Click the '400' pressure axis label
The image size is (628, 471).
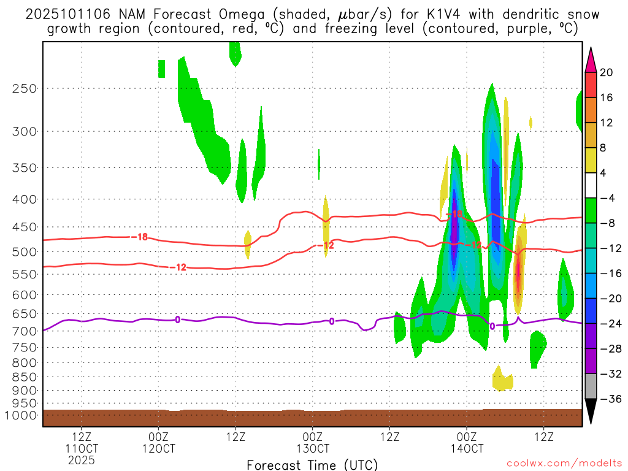(x=25, y=199)
